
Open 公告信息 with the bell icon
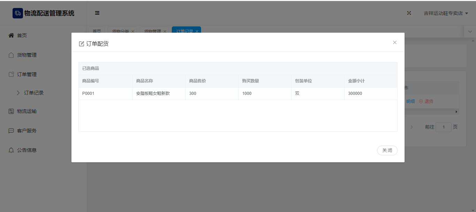point(11,150)
